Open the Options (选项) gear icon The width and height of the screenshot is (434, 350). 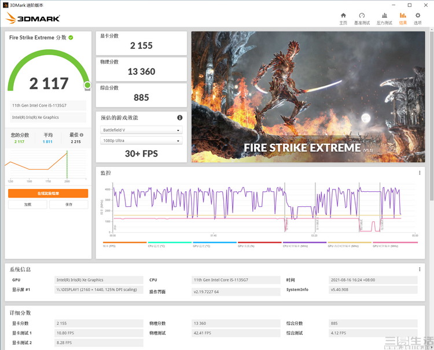[417, 19]
